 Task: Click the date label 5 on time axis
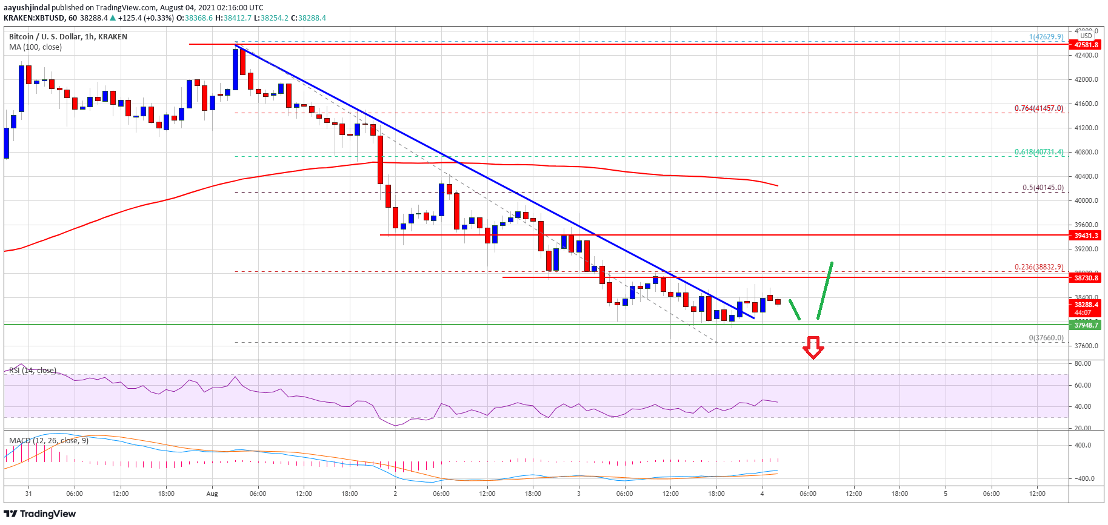click(946, 494)
